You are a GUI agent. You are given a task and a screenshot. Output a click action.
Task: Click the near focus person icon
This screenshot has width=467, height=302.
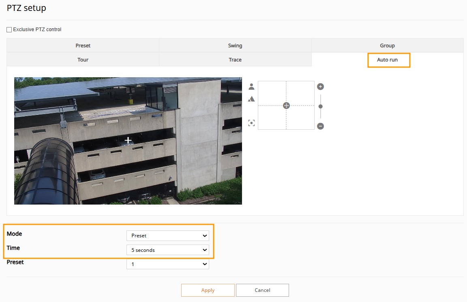(251, 87)
